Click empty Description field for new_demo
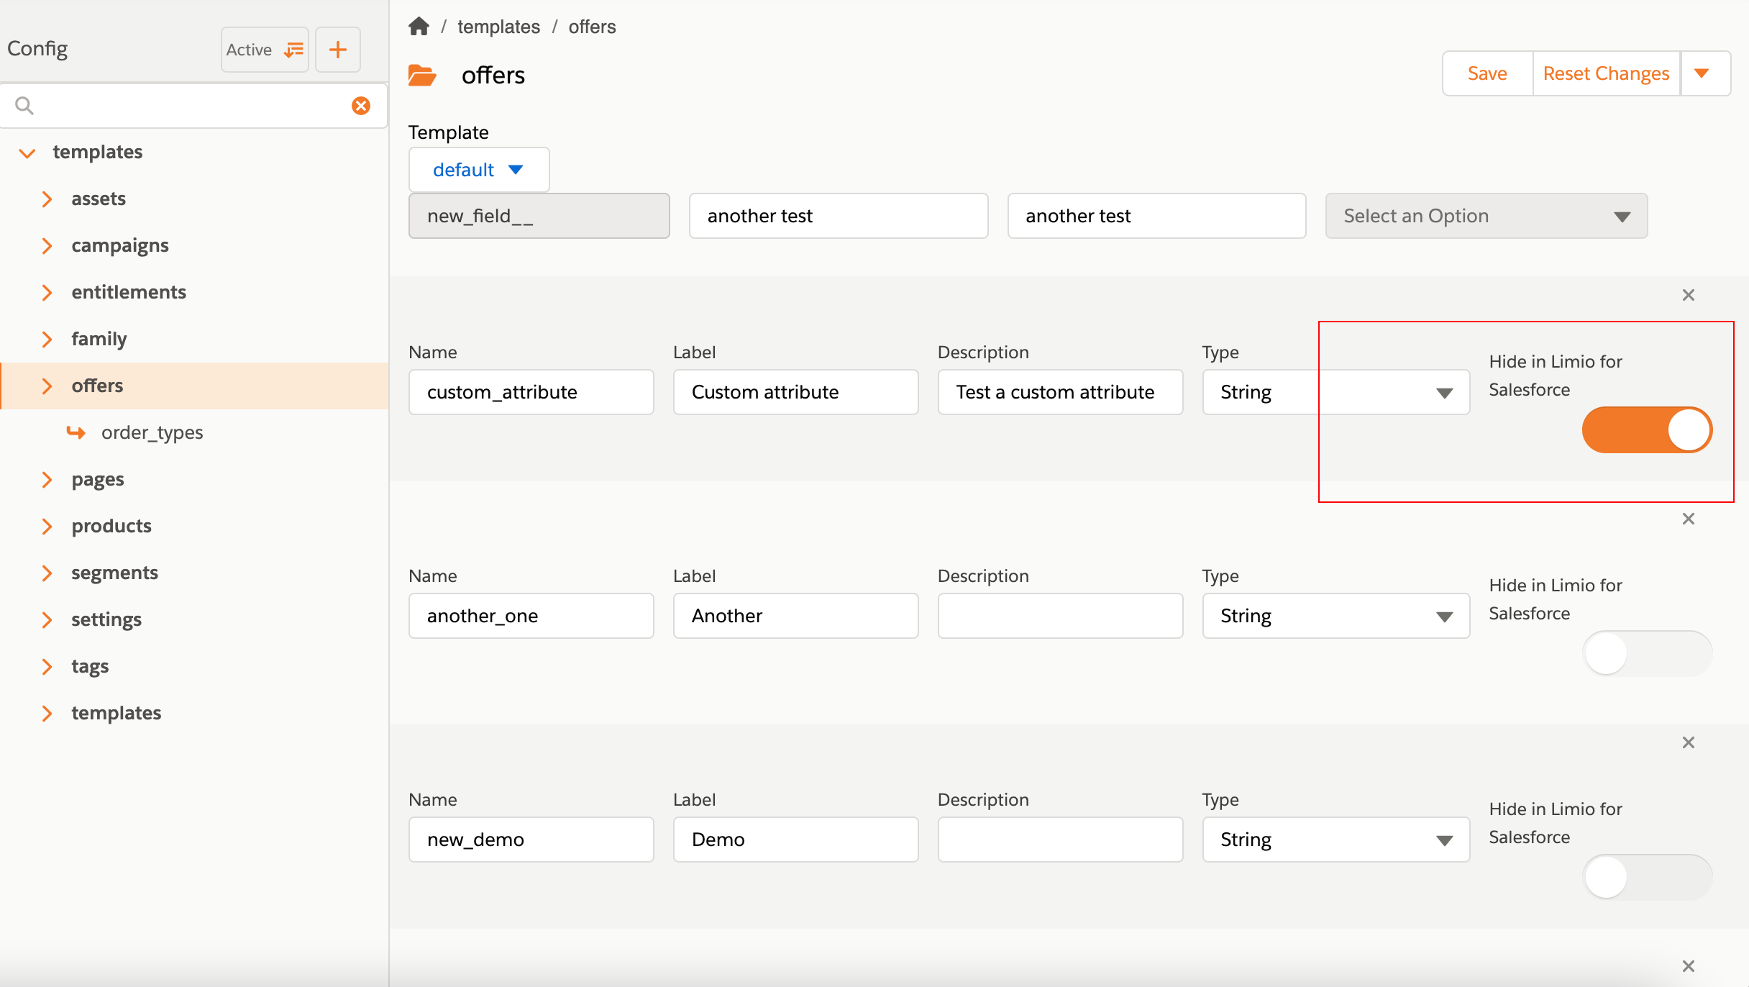The height and width of the screenshot is (987, 1749). [x=1061, y=840]
